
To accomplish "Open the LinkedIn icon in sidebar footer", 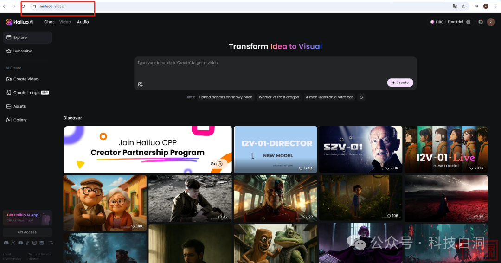I will tap(41, 243).
